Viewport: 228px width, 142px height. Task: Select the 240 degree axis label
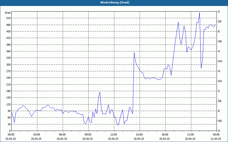coord(8,78)
